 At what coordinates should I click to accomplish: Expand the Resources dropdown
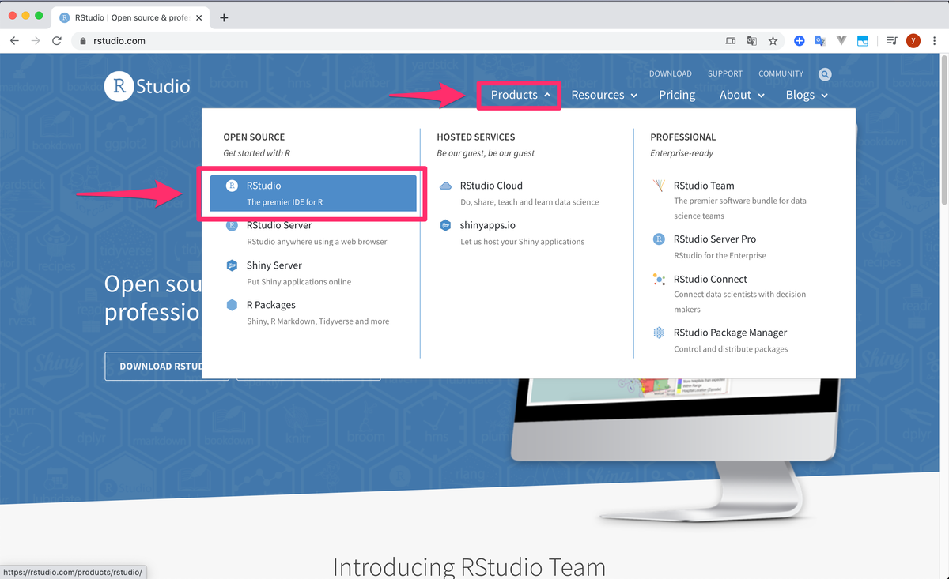click(x=603, y=95)
